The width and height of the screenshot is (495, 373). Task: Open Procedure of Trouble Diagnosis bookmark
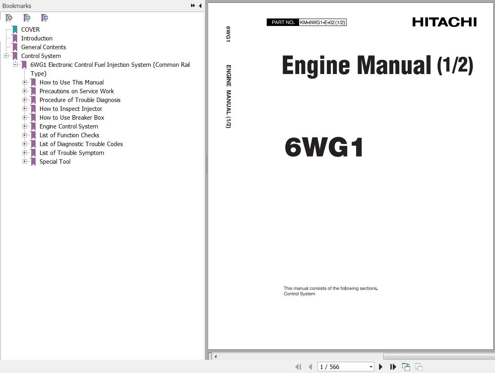coord(80,100)
